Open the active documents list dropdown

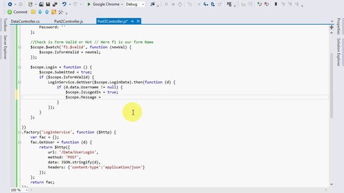coord(332,21)
